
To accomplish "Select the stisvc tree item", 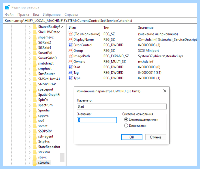I will 42,157.
